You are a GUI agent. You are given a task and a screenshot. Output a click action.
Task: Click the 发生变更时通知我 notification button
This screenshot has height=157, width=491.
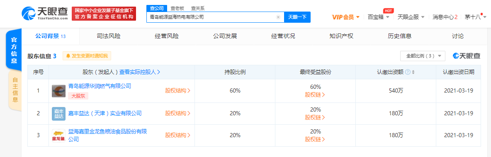click(87, 56)
